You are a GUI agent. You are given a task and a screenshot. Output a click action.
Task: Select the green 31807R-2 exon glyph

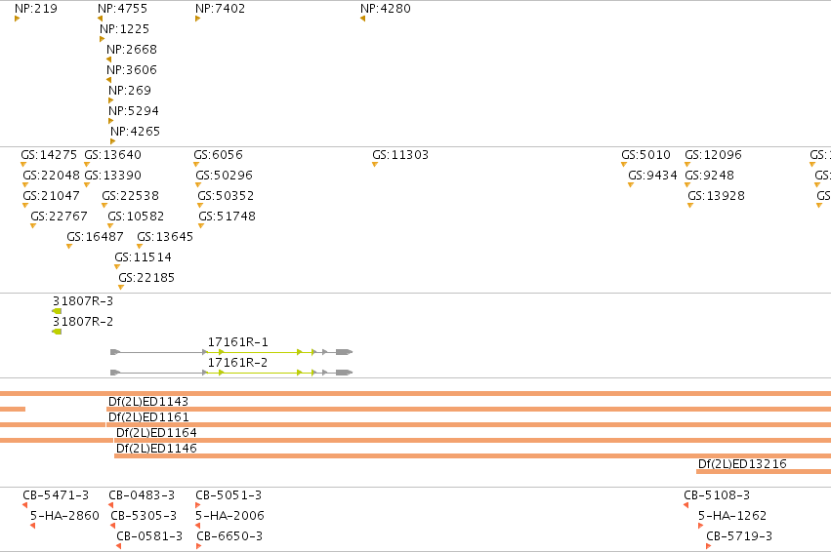57,332
